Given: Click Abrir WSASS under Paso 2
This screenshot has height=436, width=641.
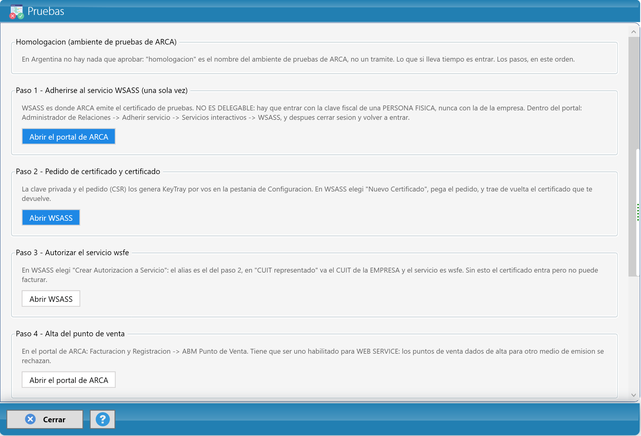Looking at the screenshot, I should tap(51, 218).
